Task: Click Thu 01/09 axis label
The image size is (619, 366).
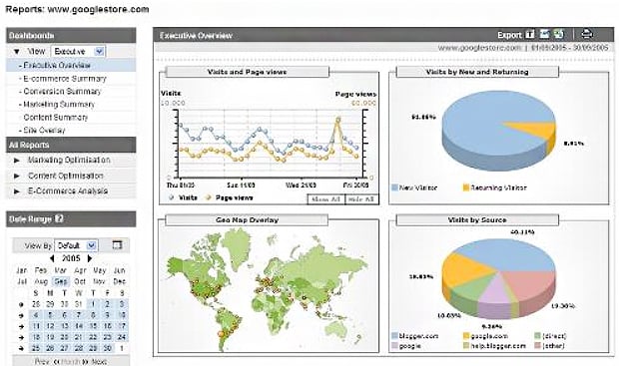Action: [x=181, y=184]
